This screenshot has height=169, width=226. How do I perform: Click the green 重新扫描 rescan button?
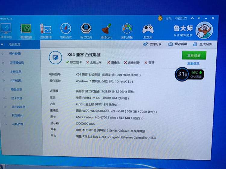point(194,55)
